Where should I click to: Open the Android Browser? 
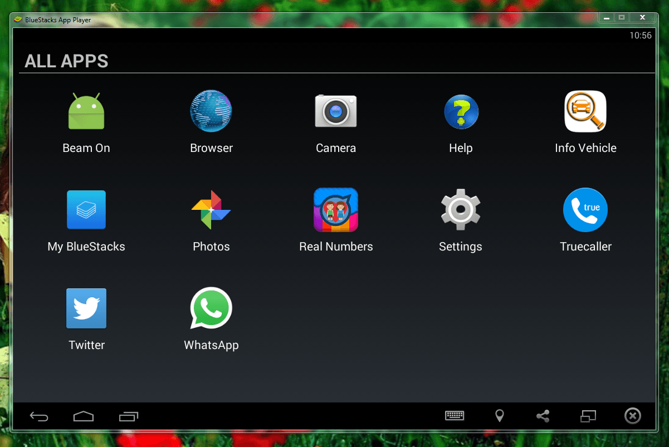(211, 111)
